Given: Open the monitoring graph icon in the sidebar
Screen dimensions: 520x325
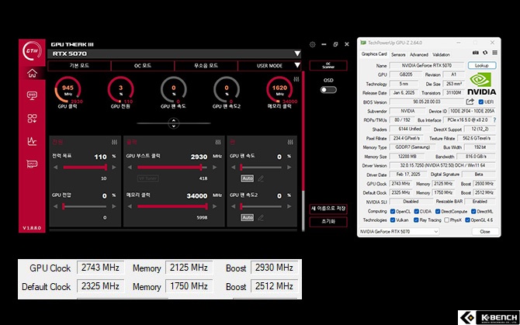Looking at the screenshot, I should click(32, 141).
